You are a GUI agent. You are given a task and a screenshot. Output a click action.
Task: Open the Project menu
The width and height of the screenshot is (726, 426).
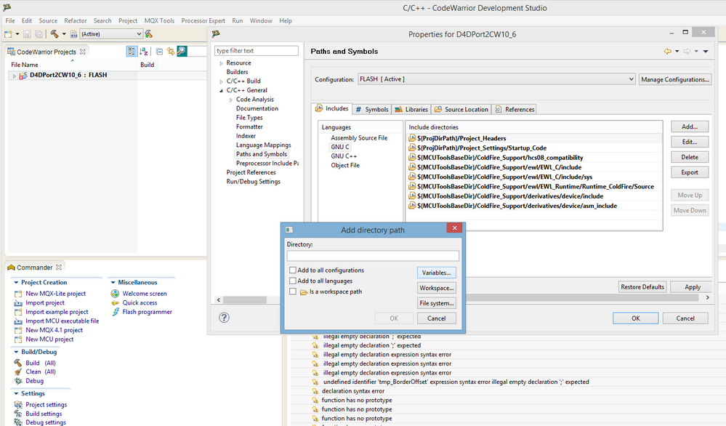(x=128, y=21)
